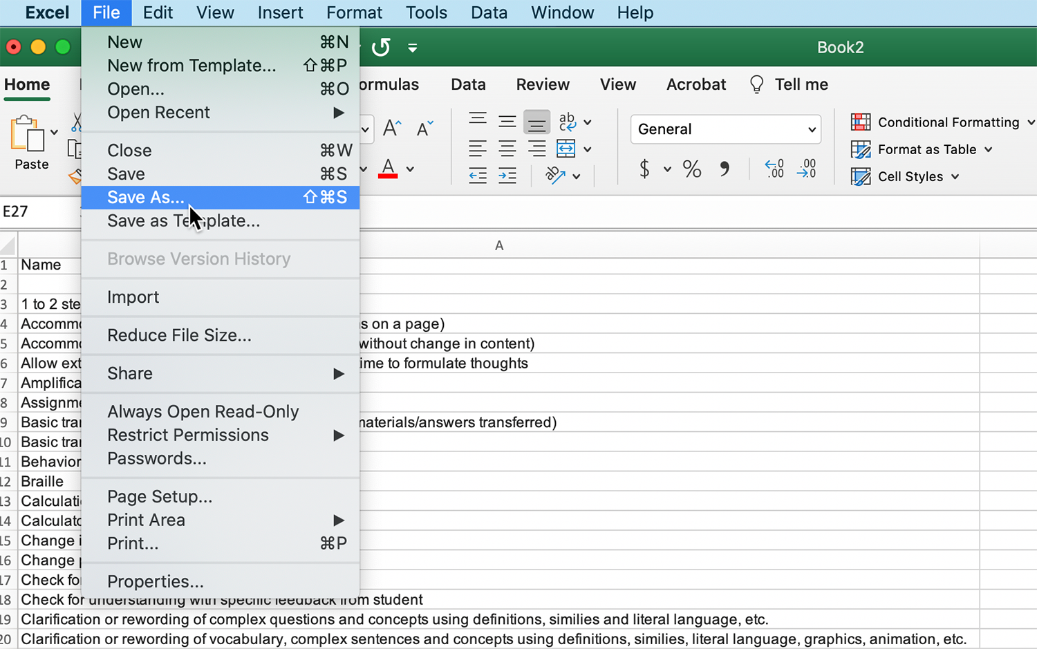Toggle Center horizontal text alignment
Screen dimensions: 1037x649
[x=507, y=149]
